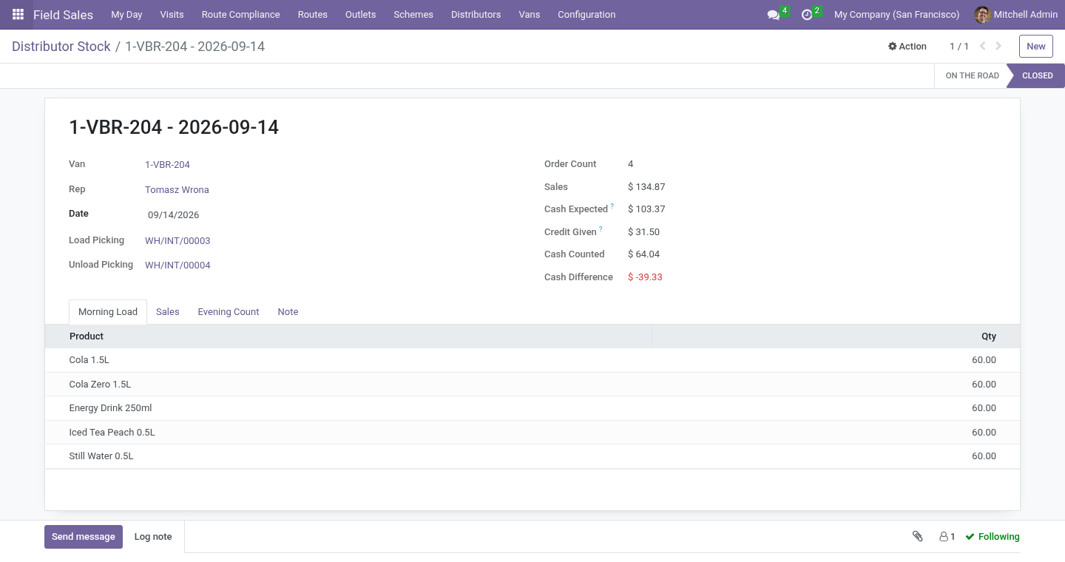Open the Schemes menu
The image size is (1065, 562).
tap(413, 15)
